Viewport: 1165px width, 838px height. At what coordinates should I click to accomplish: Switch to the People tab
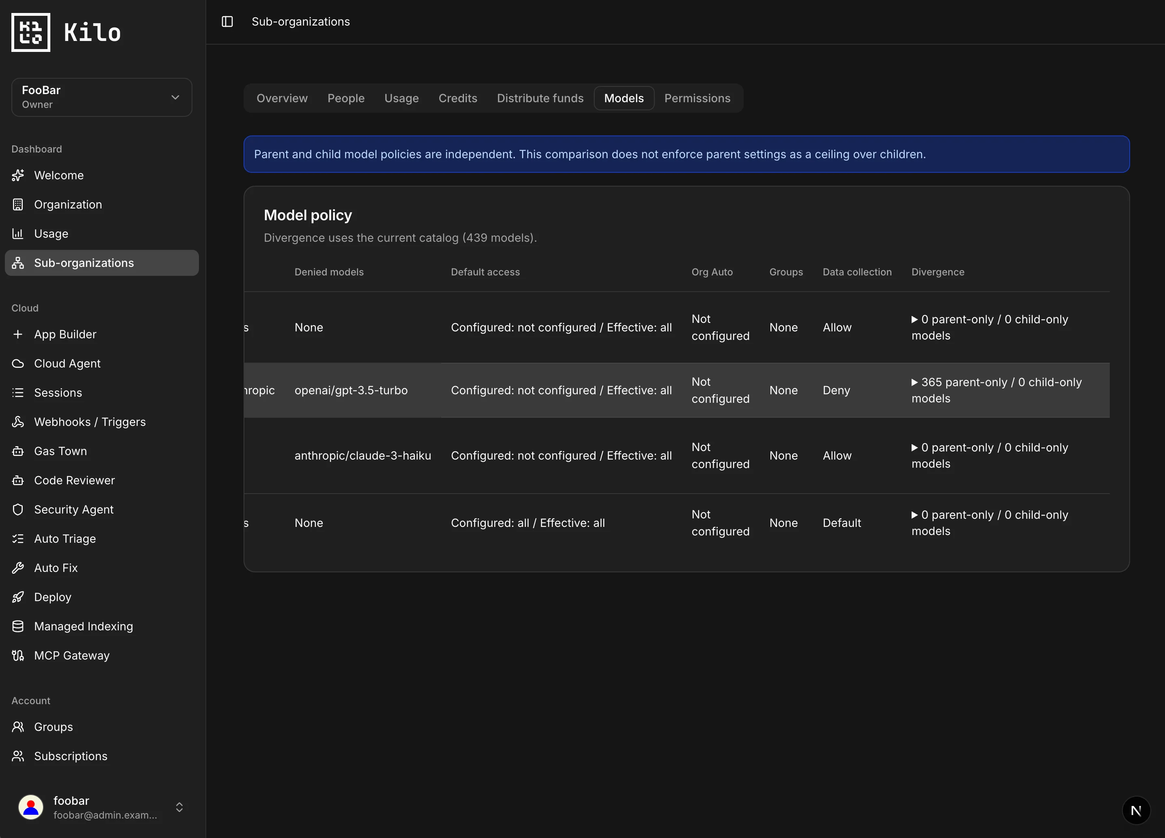coord(346,98)
